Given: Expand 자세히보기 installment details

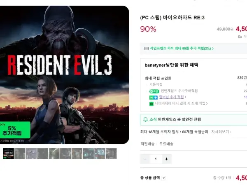Looking at the screenshot, I should coord(221,132).
